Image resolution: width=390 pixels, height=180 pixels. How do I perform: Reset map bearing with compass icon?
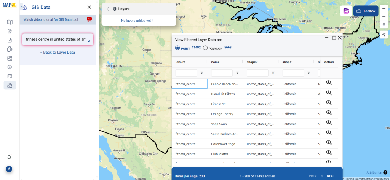[384, 24]
